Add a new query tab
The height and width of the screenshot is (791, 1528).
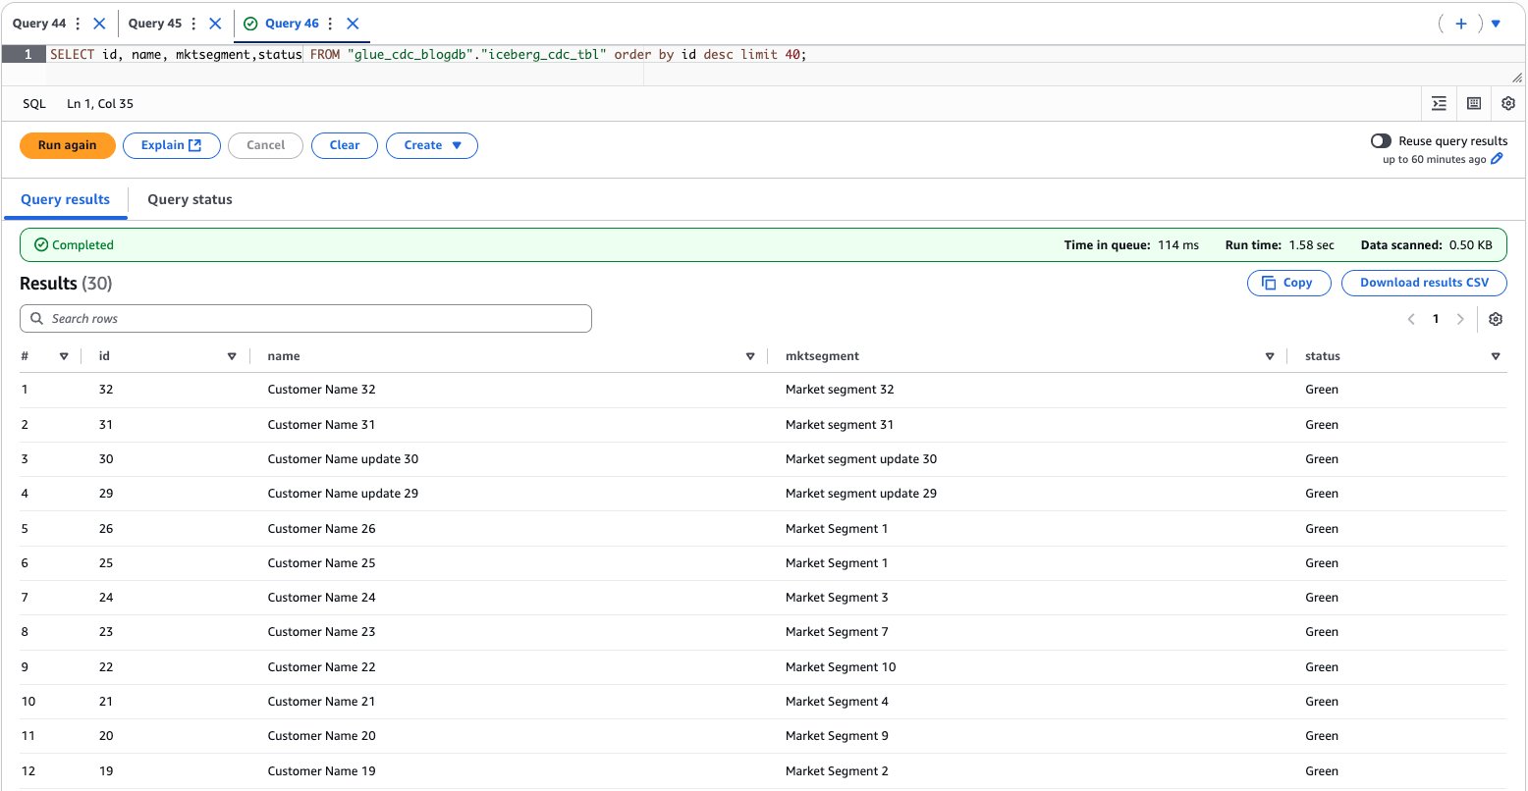point(1460,24)
